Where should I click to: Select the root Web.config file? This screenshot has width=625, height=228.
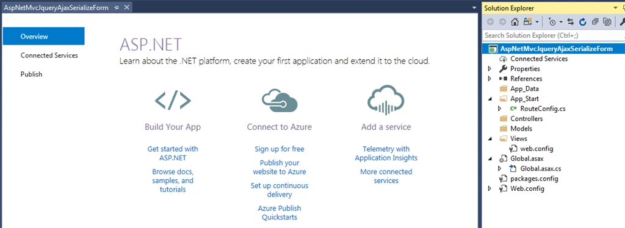click(527, 188)
